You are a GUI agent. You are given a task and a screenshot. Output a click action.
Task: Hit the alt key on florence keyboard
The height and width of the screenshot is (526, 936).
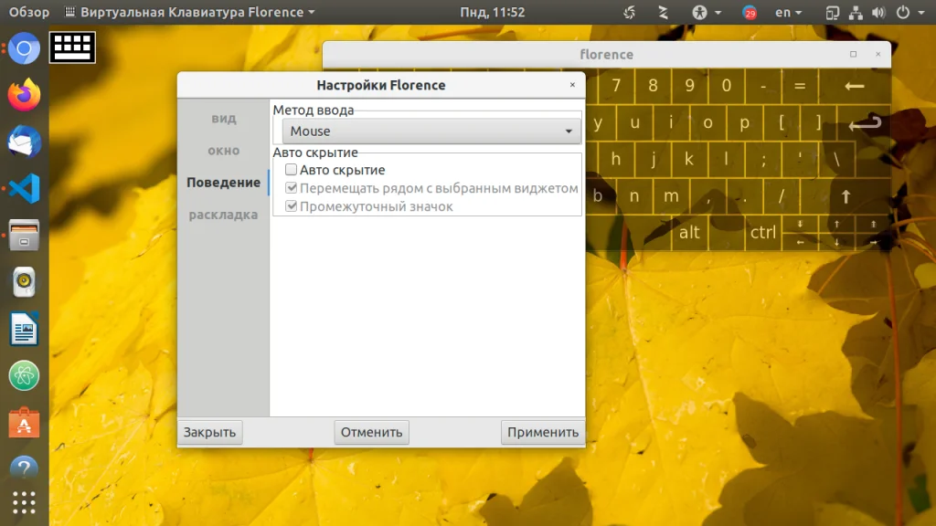tap(689, 232)
